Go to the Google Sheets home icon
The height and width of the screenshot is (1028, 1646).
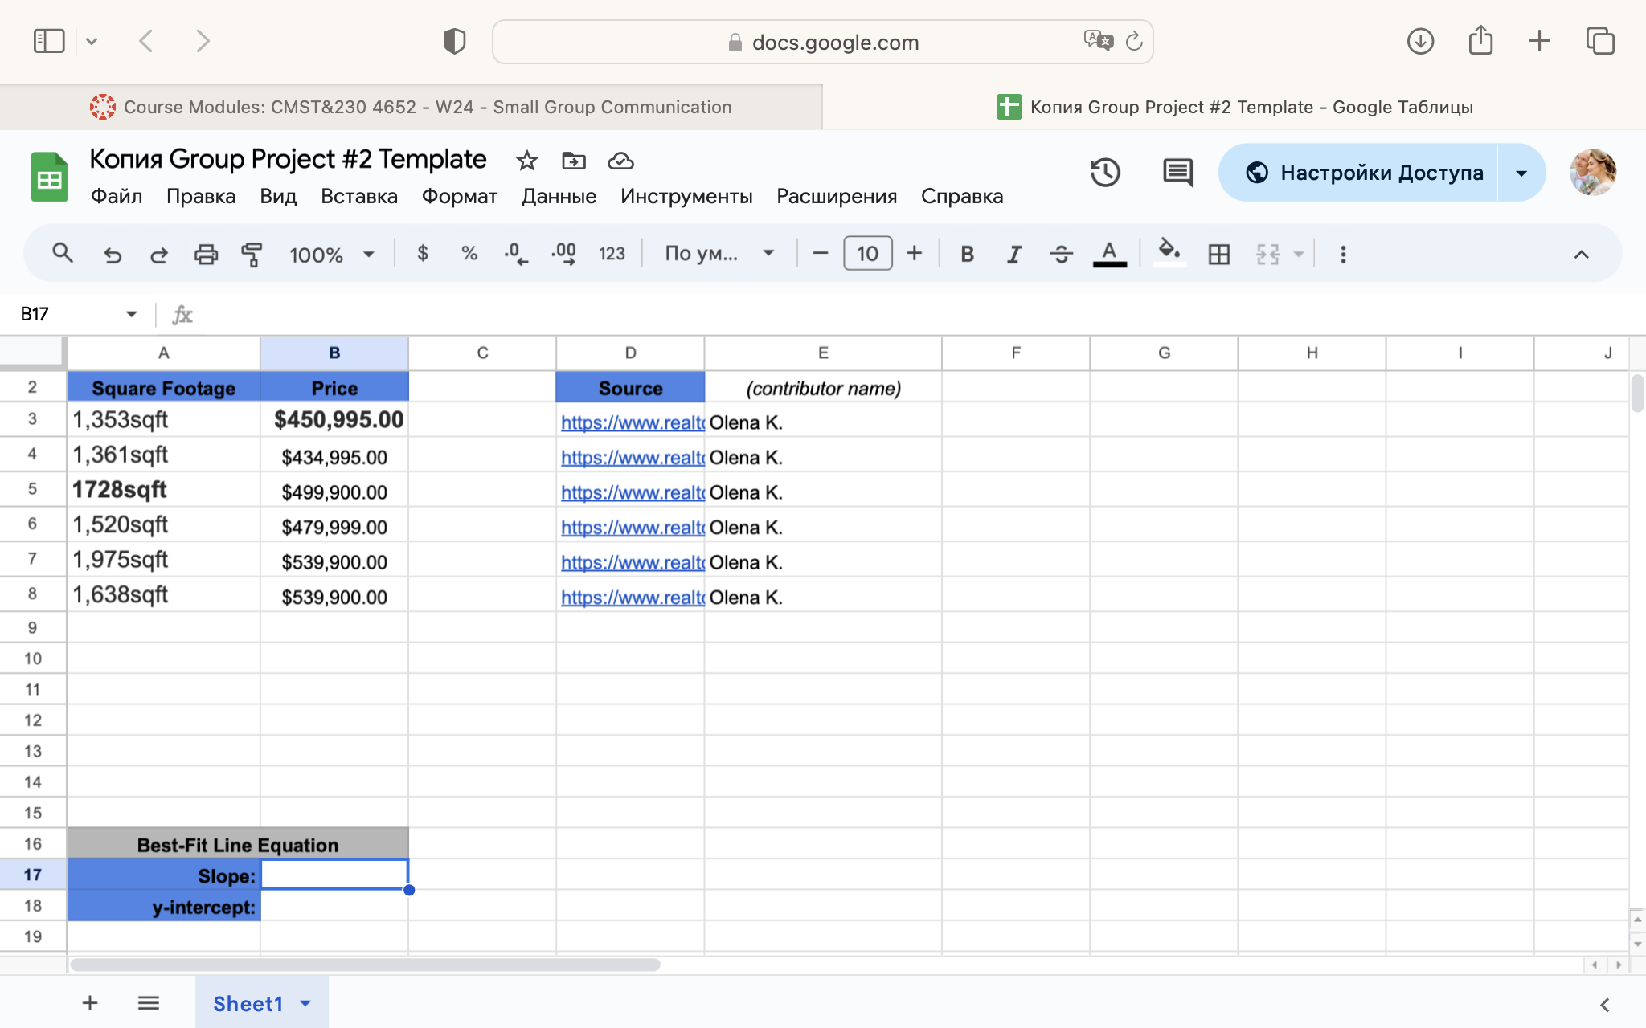tap(49, 177)
